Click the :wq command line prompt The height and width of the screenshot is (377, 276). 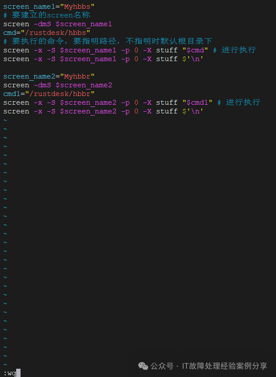(12, 373)
